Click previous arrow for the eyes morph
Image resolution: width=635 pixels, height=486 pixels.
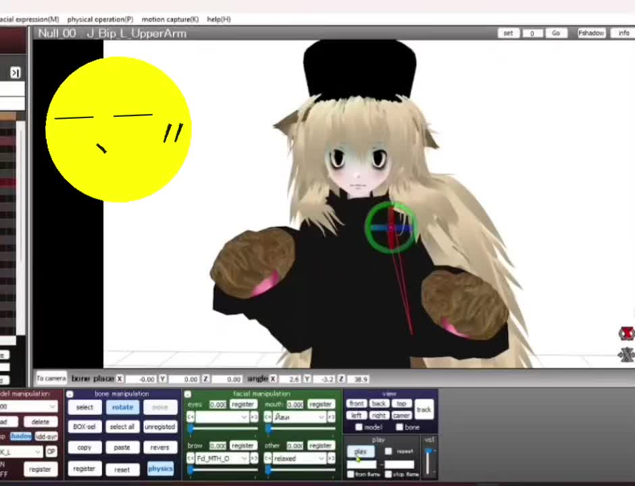pos(190,416)
